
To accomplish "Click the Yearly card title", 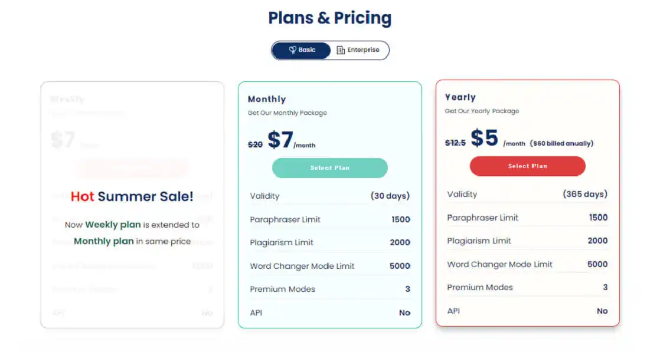I will (x=460, y=97).
